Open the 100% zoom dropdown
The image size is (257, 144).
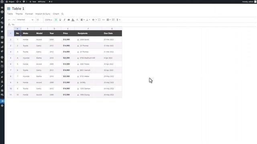tap(48, 20)
